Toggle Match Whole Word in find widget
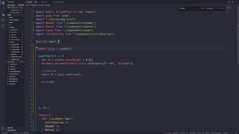 (x=202, y=8)
